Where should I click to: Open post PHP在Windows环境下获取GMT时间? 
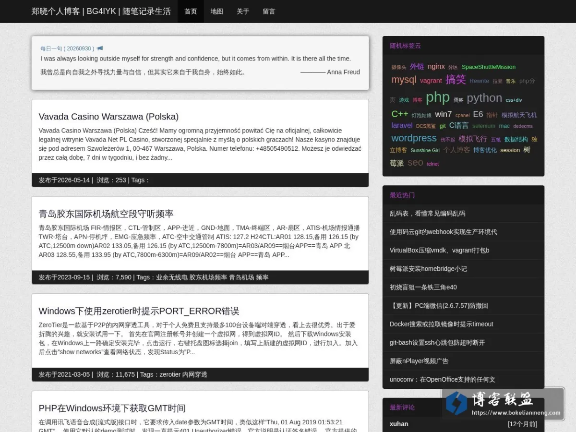tap(112, 408)
